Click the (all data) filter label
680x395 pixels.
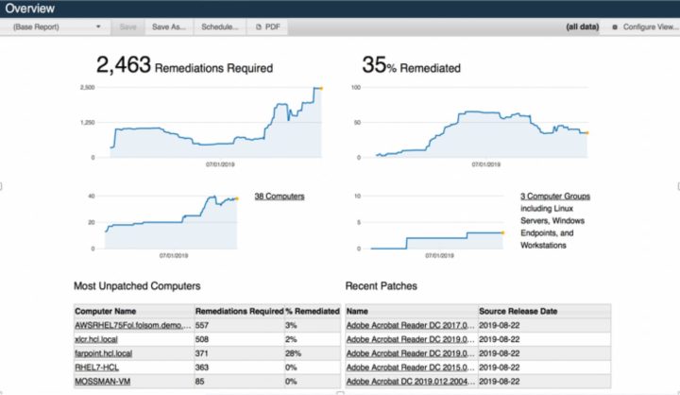point(583,26)
